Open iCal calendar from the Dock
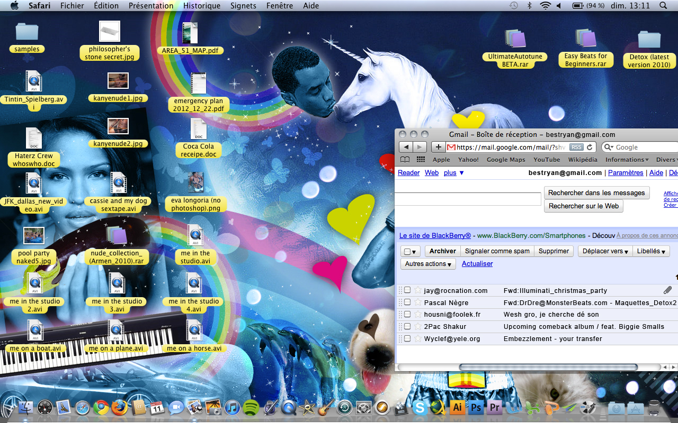678x423 pixels. click(157, 408)
